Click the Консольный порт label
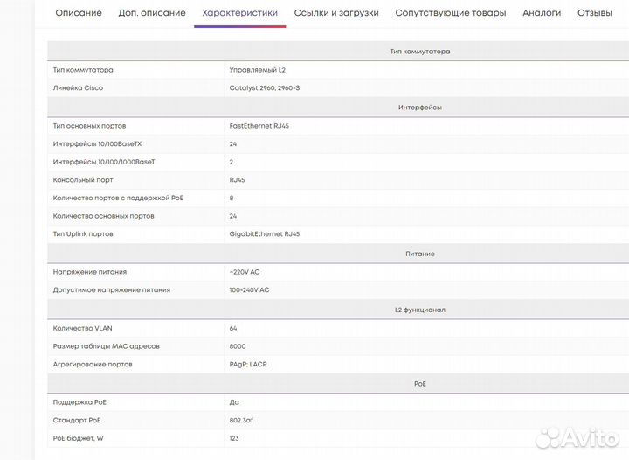The width and height of the screenshot is (629, 460). 83,180
